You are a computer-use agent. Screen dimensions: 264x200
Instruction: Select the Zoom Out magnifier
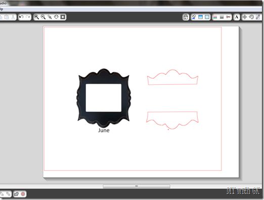[43, 17]
